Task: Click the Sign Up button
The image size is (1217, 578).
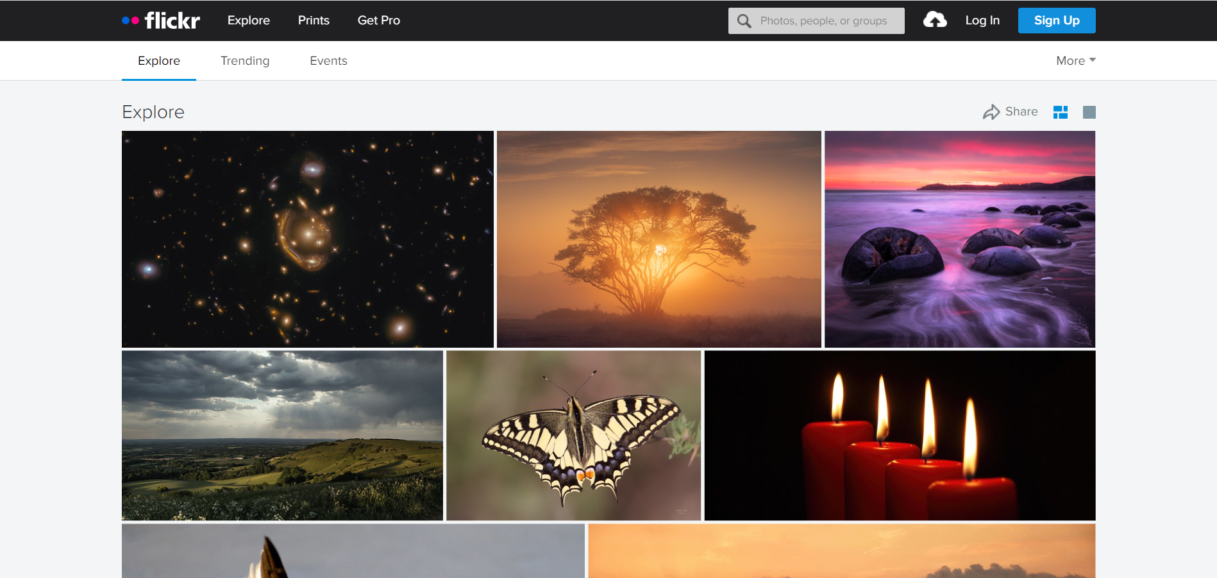Action: pos(1057,21)
